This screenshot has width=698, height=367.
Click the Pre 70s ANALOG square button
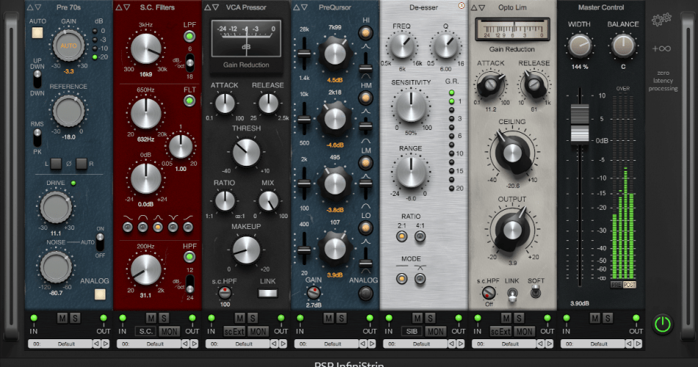click(100, 294)
